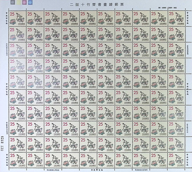
Task: Click the plate number 88-6000-C009-002
Action: pyautogui.click(x=167, y=8)
